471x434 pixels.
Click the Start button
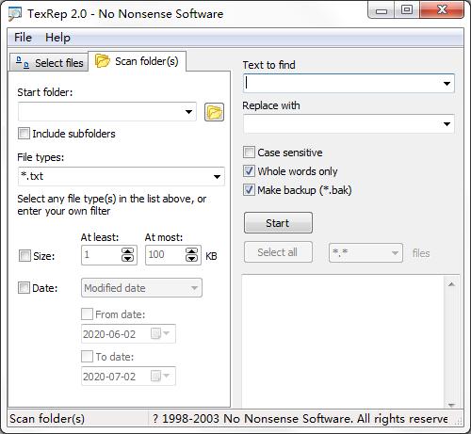pyautogui.click(x=278, y=223)
